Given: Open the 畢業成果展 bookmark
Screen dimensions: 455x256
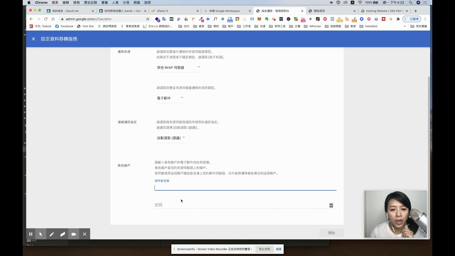Looking at the screenshot, I should (130, 26).
